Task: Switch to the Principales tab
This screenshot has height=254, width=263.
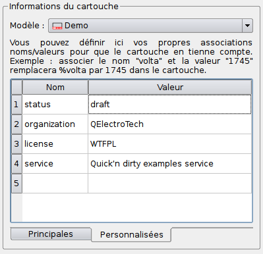Action: click(x=51, y=234)
